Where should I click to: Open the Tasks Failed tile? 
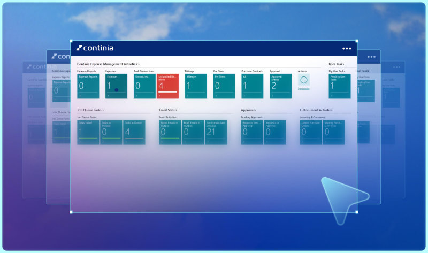(x=88, y=132)
